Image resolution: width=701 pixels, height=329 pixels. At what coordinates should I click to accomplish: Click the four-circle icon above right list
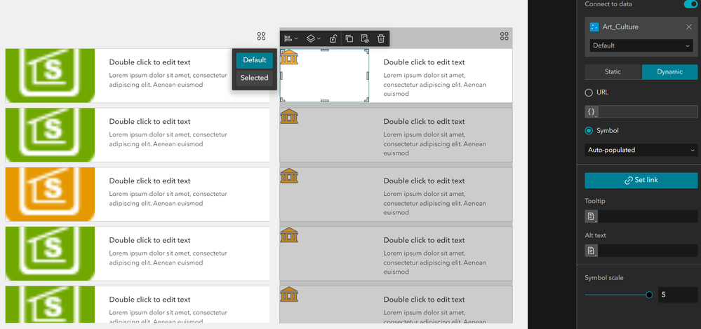(x=505, y=36)
